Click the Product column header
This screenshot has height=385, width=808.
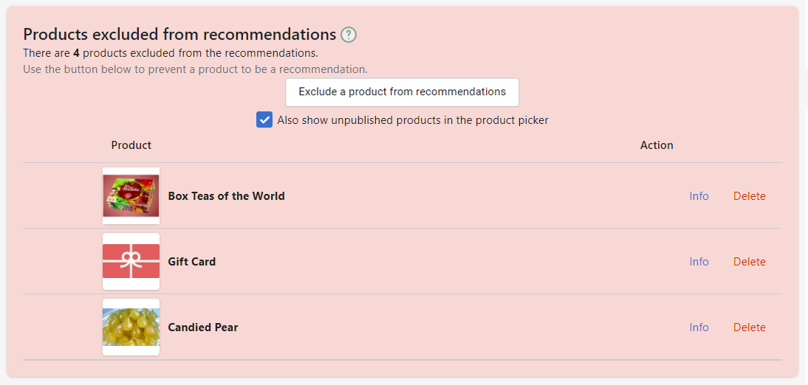[x=131, y=145]
